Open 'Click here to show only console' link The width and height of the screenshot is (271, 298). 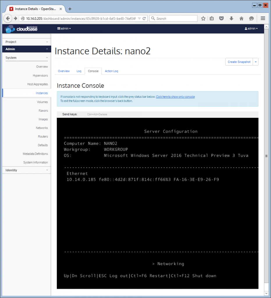tap(175, 97)
